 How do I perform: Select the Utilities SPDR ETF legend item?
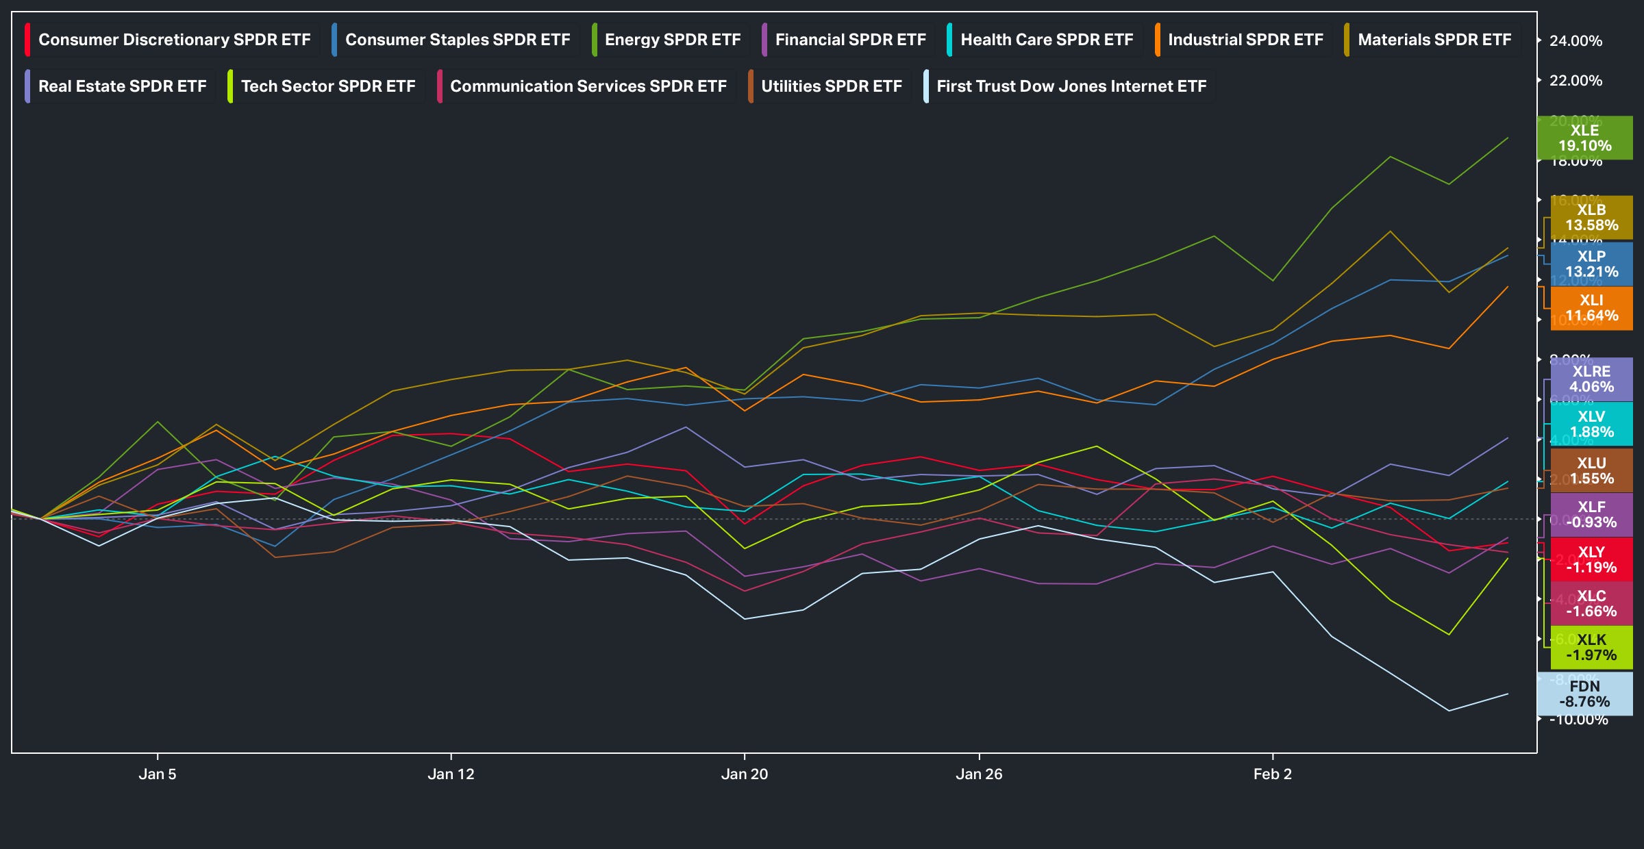(831, 86)
